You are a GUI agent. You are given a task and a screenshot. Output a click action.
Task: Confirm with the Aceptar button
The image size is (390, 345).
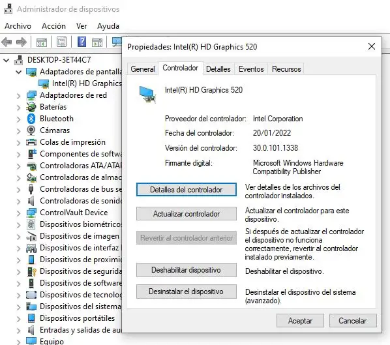click(x=300, y=321)
